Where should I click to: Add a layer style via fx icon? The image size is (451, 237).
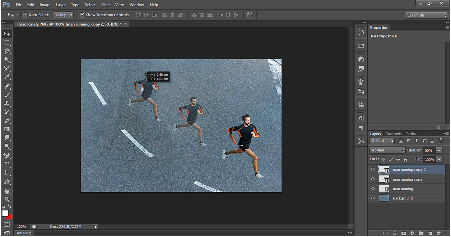coord(395,233)
